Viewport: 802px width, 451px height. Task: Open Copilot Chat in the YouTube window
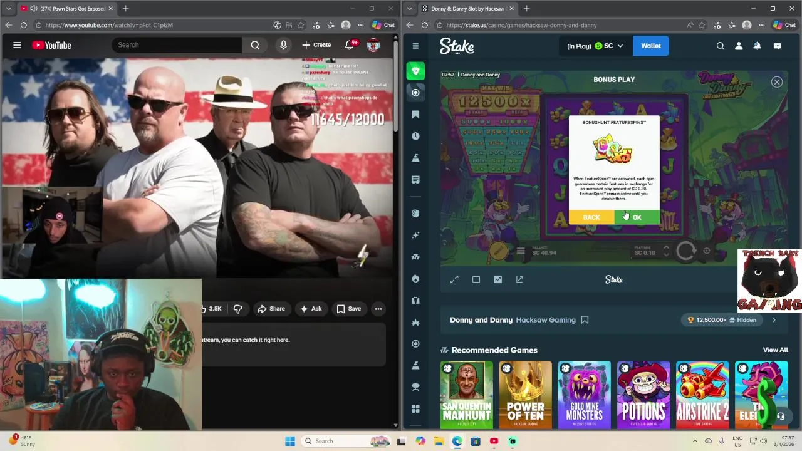[x=383, y=25]
